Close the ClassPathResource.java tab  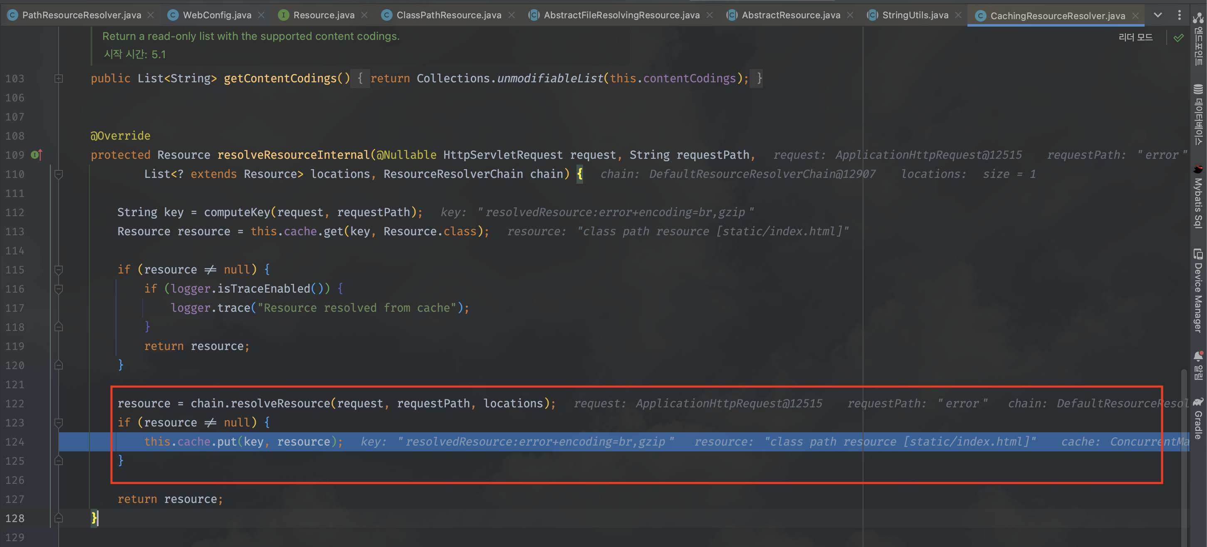(x=512, y=15)
